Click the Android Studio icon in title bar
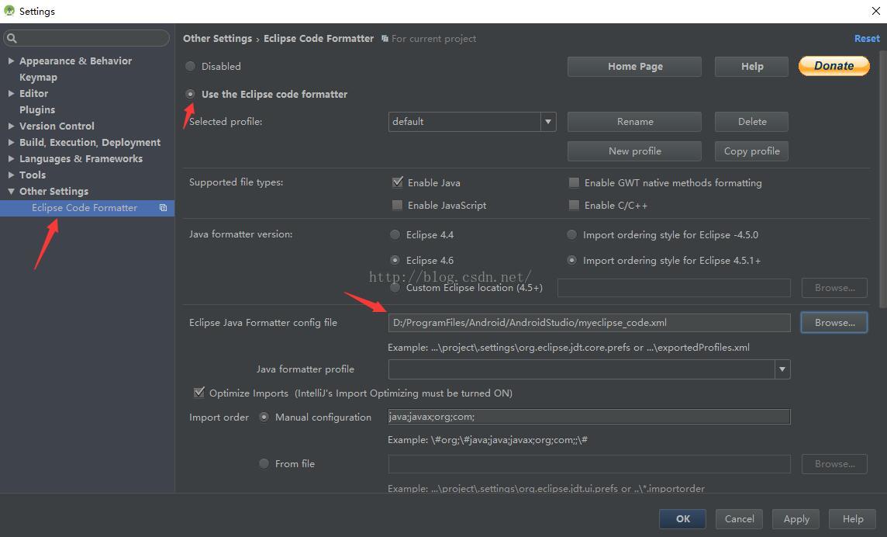Viewport: 887px width, 537px height. pyautogui.click(x=9, y=11)
